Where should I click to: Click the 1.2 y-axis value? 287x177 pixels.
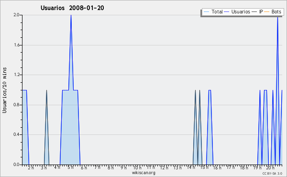pos(17,75)
